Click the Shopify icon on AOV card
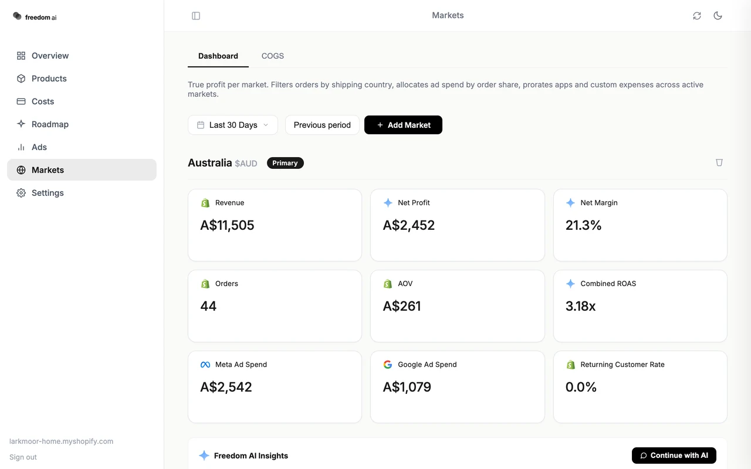The height and width of the screenshot is (469, 751). [x=388, y=284]
